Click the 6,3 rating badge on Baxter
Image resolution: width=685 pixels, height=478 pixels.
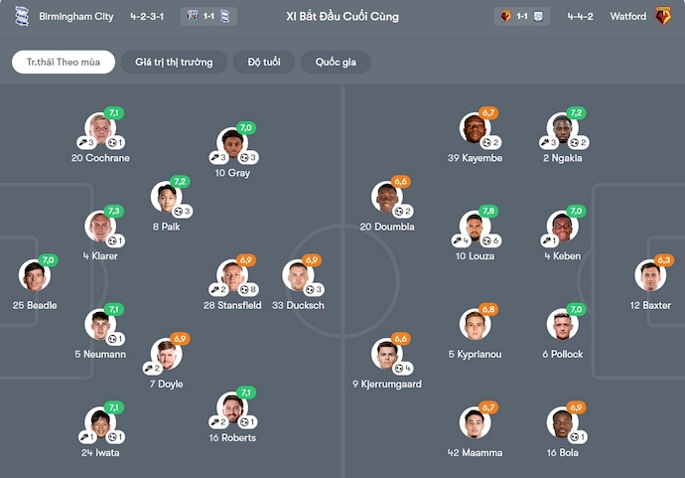point(664,259)
